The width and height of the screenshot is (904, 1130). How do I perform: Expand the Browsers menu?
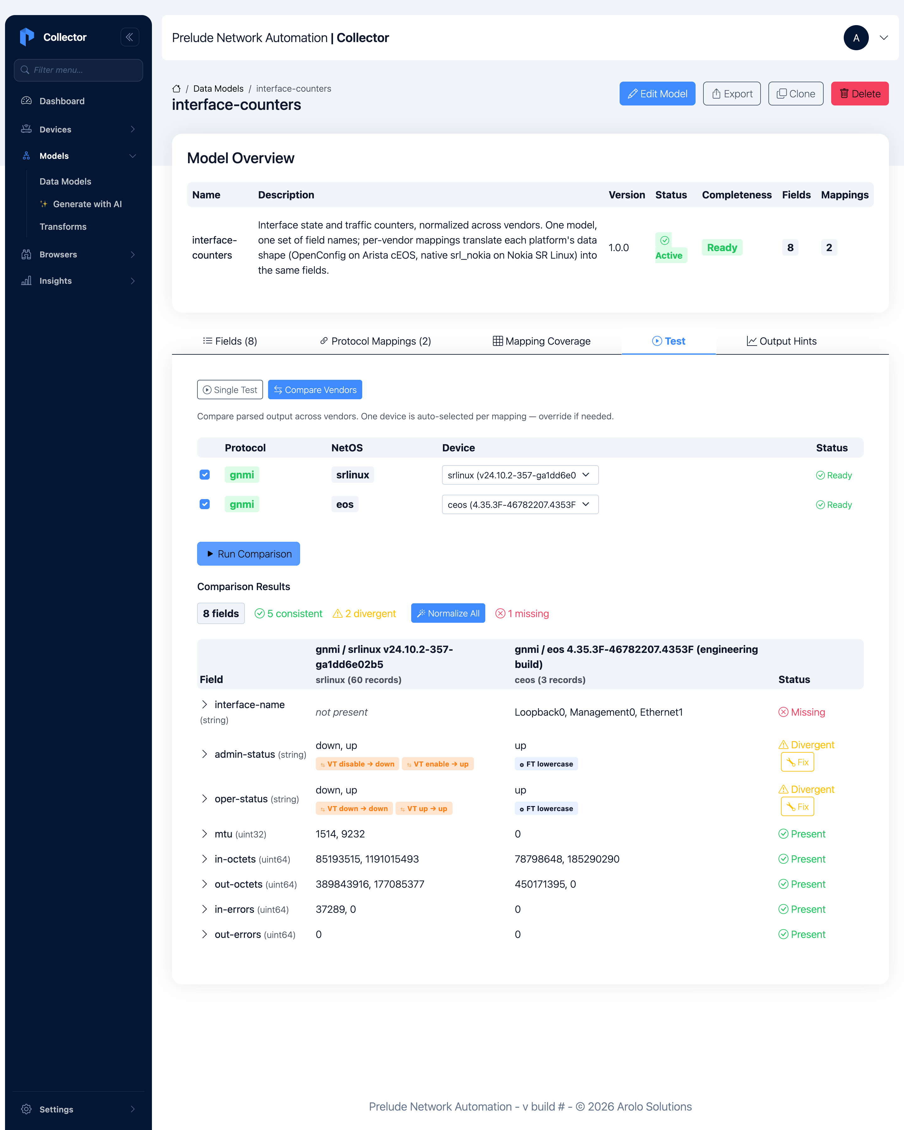[x=78, y=255]
